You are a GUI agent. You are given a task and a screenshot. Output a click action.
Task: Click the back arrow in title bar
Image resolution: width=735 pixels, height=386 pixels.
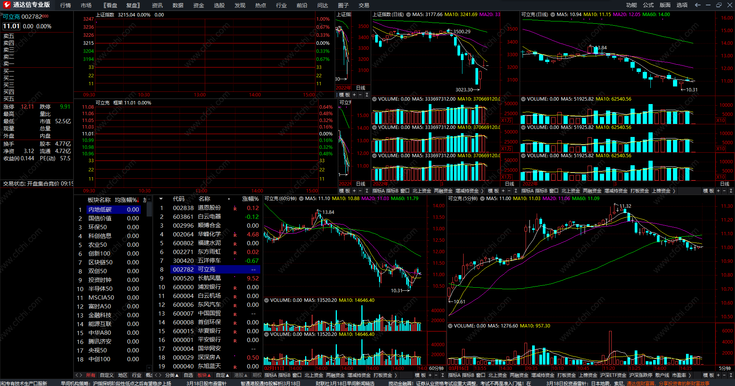click(697, 5)
